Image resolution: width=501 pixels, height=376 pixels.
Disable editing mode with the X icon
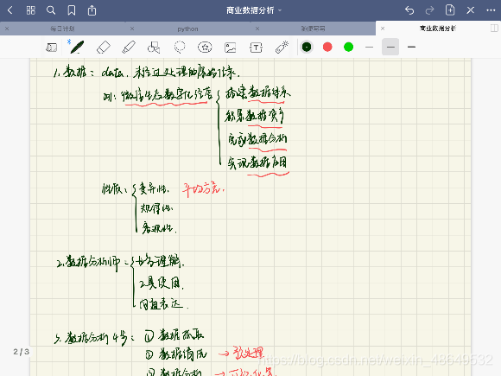(x=470, y=10)
